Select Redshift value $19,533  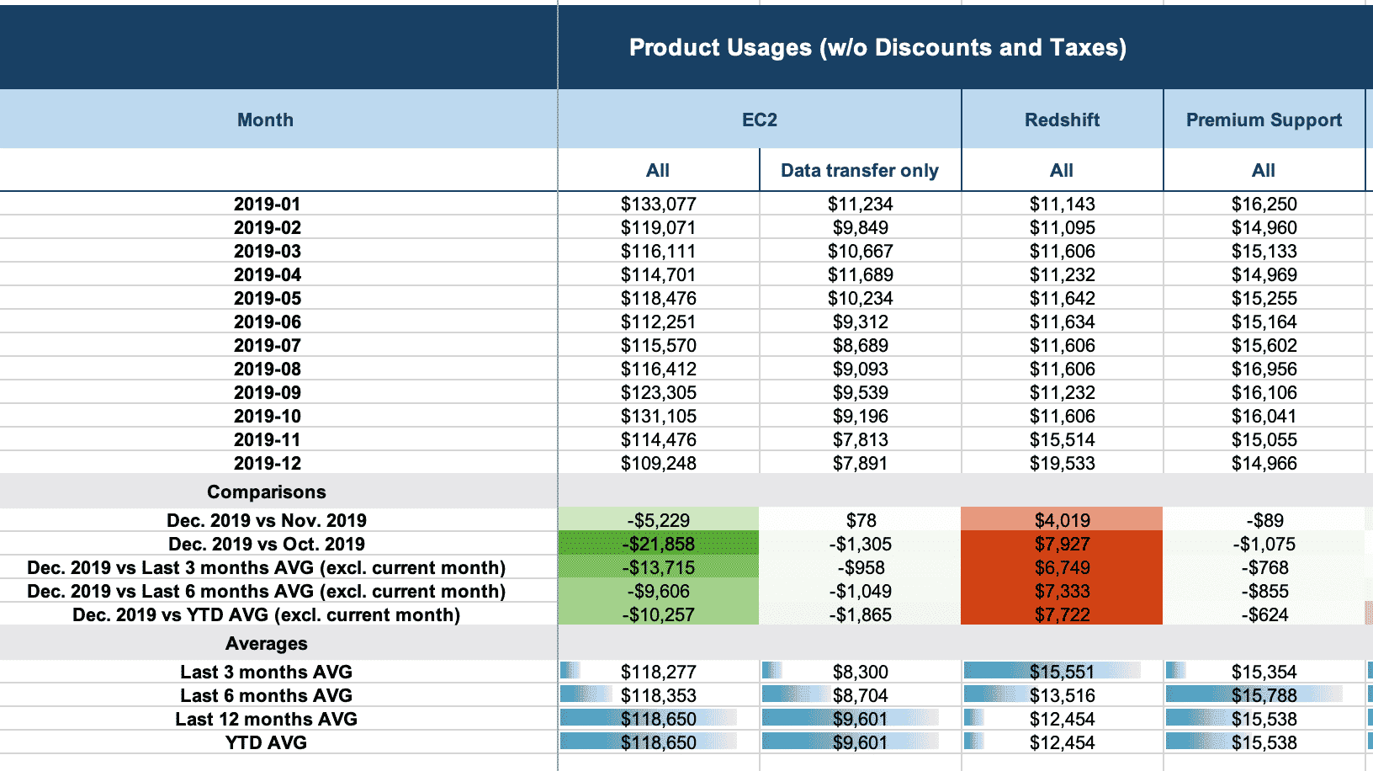[1063, 463]
